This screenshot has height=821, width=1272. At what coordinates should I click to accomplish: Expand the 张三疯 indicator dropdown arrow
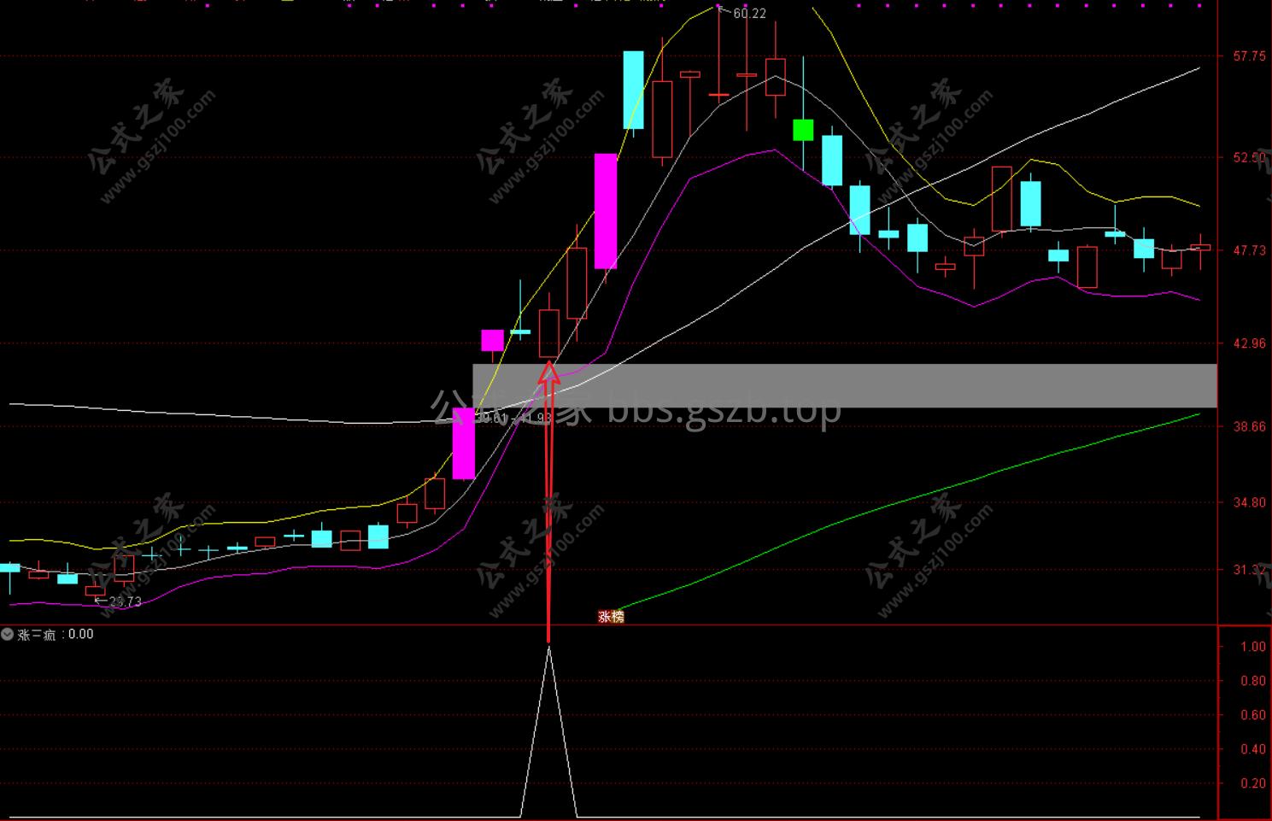[x=8, y=635]
